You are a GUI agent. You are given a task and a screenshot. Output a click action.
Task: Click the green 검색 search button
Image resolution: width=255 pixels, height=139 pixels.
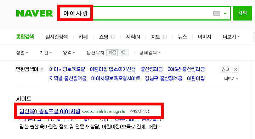pos(242,13)
